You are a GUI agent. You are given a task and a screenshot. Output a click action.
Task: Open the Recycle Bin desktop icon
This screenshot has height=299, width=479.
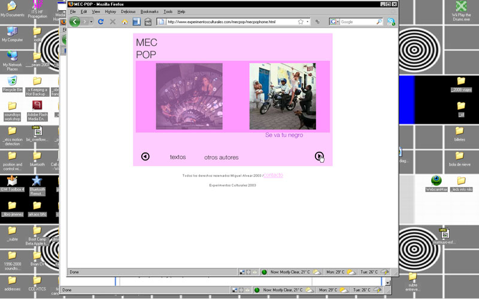click(12, 81)
